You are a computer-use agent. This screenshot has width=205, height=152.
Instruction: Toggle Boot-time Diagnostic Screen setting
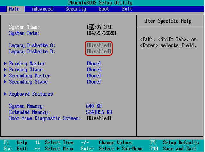[x=99, y=118]
